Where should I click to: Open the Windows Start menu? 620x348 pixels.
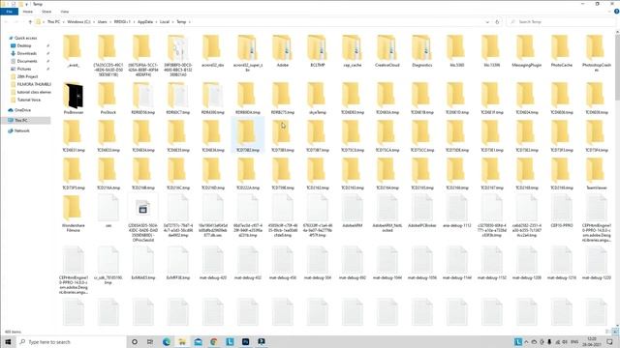[8, 341]
